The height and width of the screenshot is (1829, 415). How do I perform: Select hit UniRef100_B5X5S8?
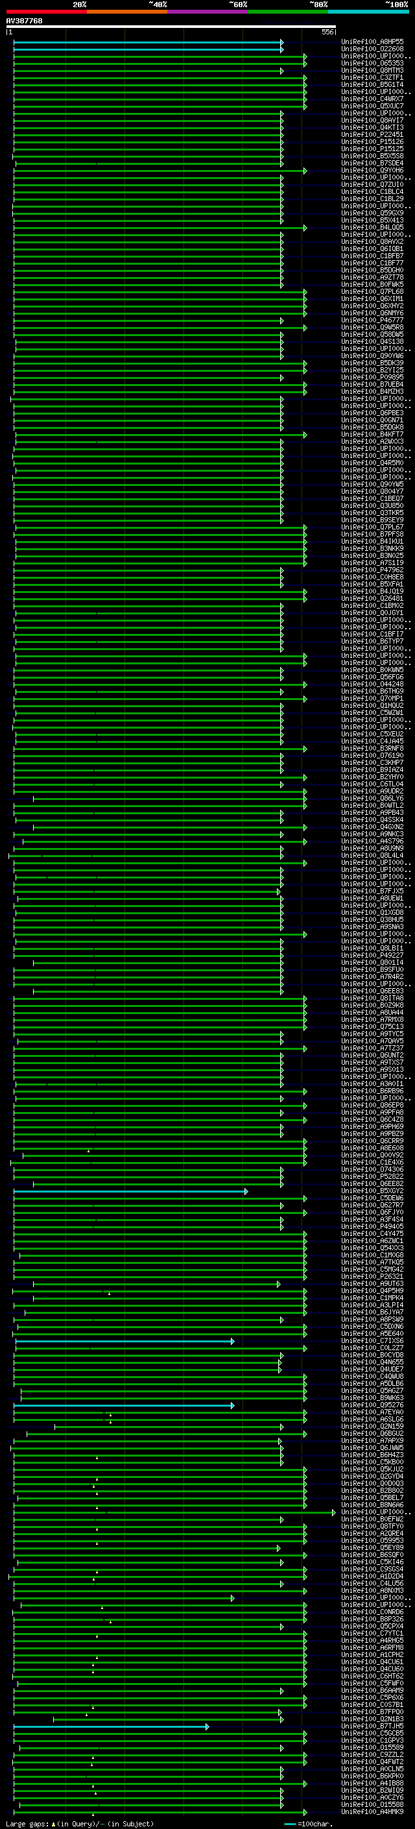coord(372,156)
